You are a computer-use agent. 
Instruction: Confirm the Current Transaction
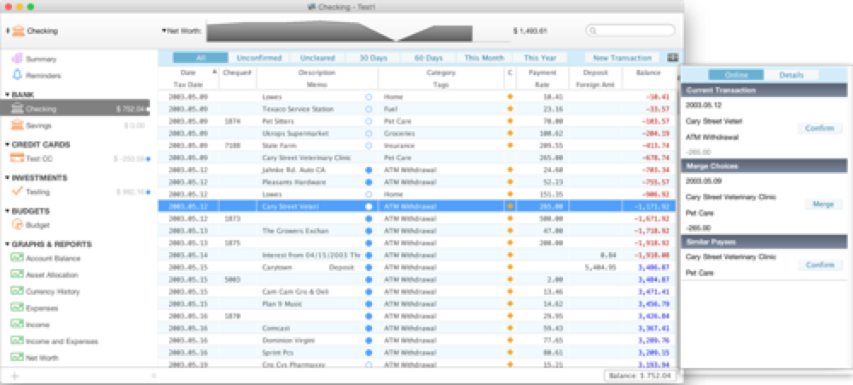click(x=820, y=129)
